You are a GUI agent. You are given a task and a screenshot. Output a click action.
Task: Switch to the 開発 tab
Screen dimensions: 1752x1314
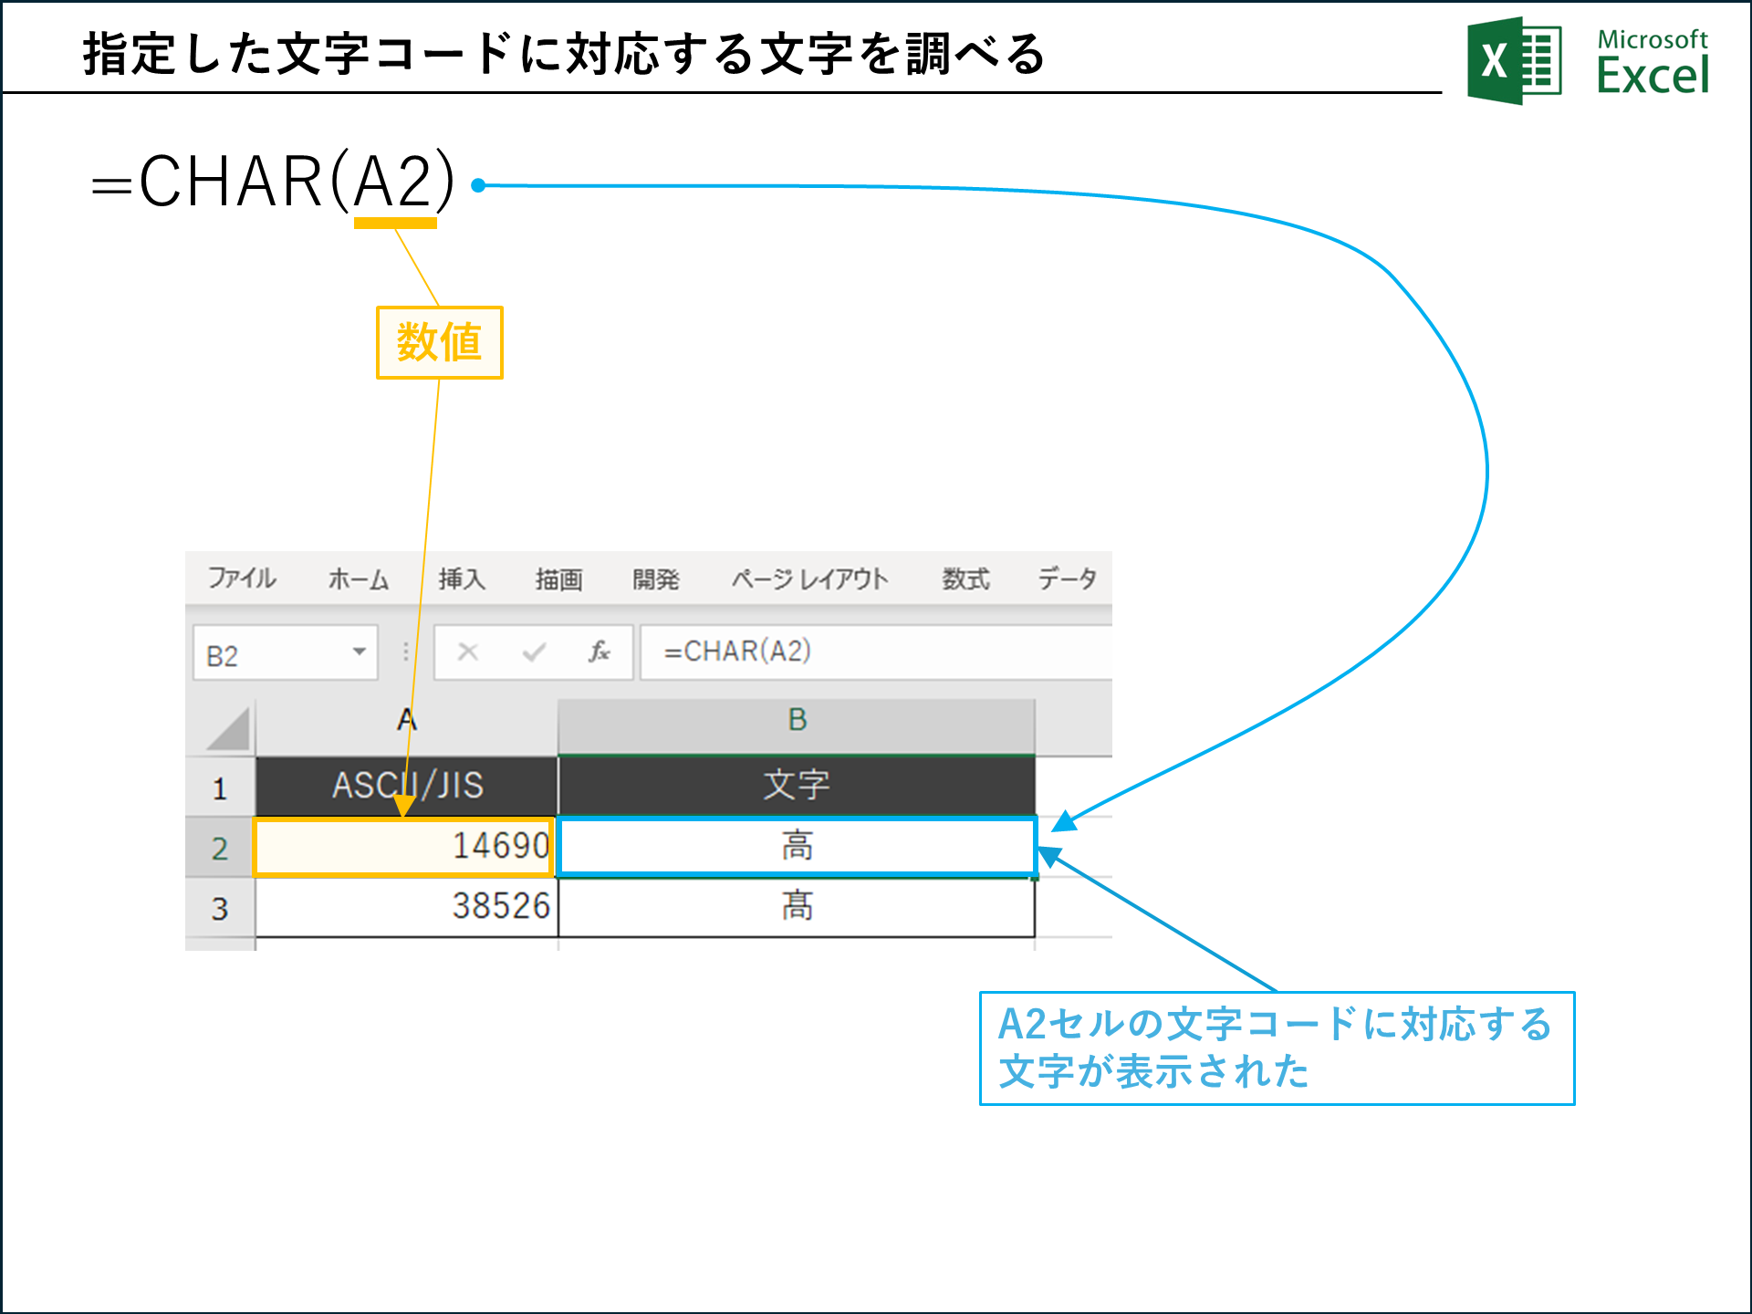[655, 578]
